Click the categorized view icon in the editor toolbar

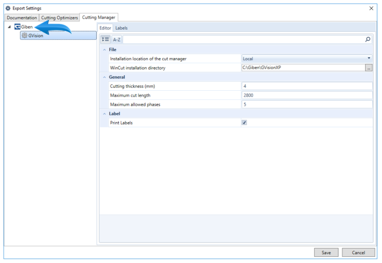click(x=106, y=39)
